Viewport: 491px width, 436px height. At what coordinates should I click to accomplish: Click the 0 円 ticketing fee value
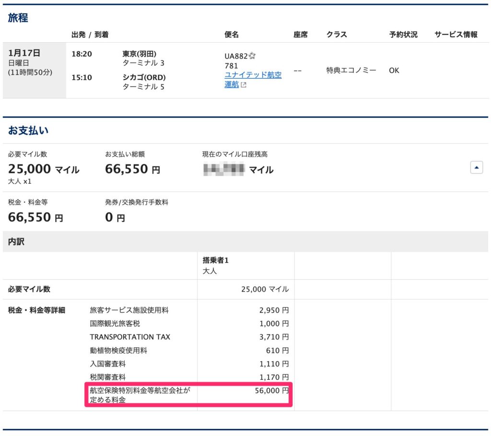click(115, 217)
